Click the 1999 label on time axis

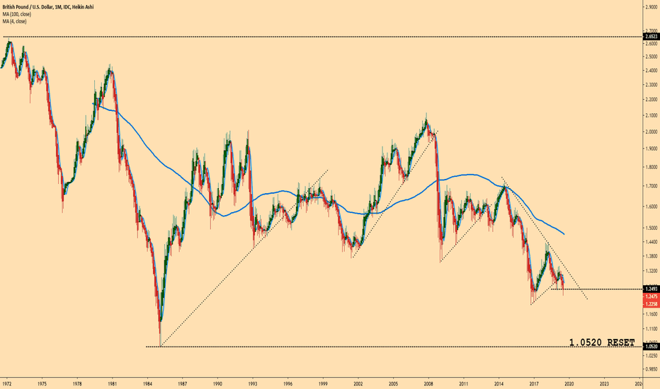tap(323, 383)
